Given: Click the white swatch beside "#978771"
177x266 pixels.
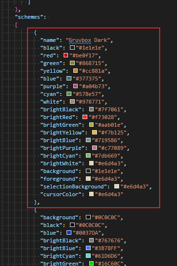Looking at the screenshot, I should tap(72, 102).
